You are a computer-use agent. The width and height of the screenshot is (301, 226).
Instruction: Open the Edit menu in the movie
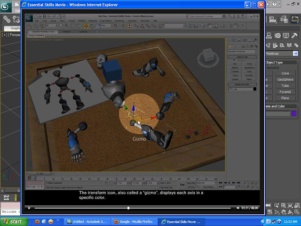37,21
